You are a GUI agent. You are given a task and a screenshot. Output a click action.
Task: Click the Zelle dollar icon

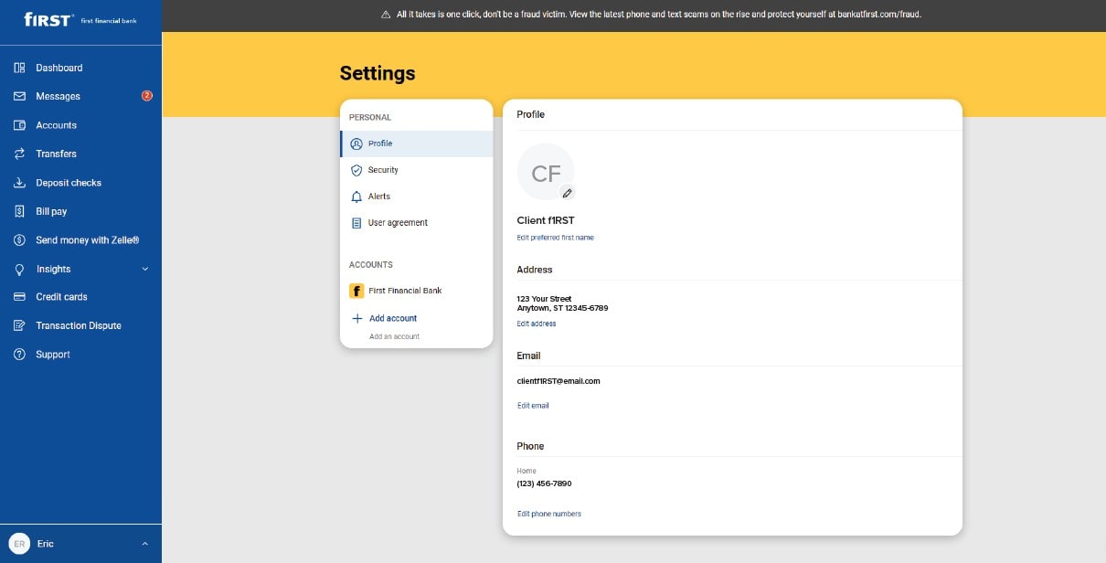(x=19, y=240)
